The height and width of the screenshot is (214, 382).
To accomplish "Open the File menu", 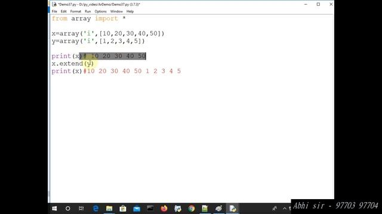I will (54, 11).
